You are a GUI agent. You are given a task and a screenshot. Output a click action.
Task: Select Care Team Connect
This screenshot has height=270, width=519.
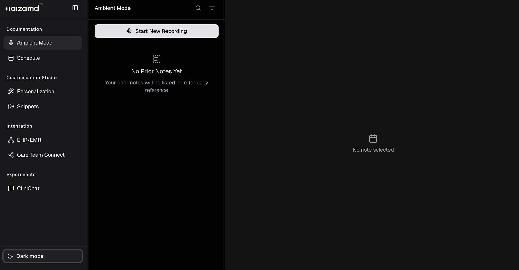[x=43, y=155]
